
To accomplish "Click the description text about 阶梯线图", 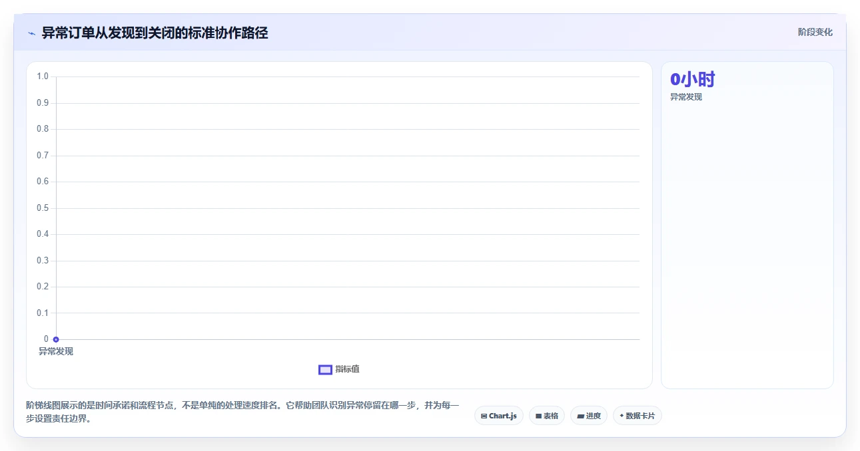I will coord(242,412).
